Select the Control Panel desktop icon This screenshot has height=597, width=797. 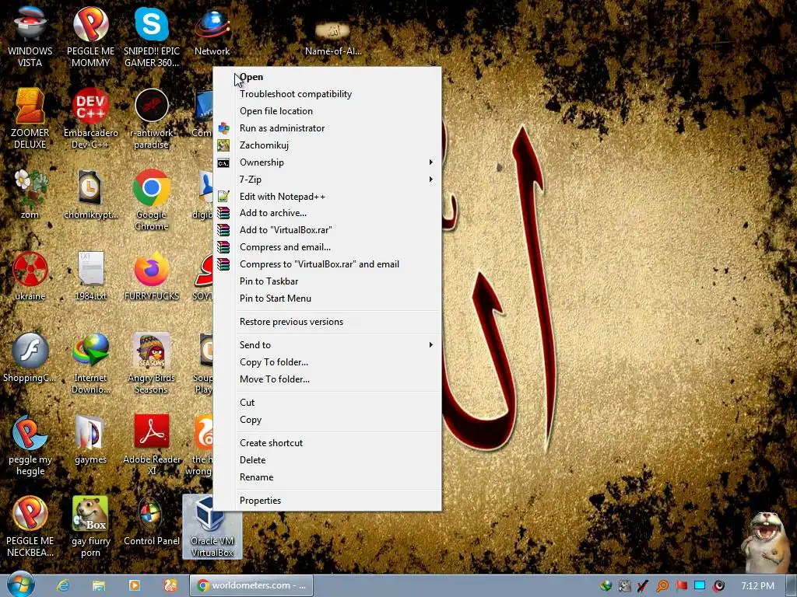coord(152,521)
